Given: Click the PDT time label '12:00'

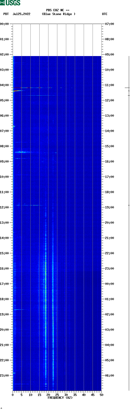Looking at the screenshot, I should (x=5, y=207).
